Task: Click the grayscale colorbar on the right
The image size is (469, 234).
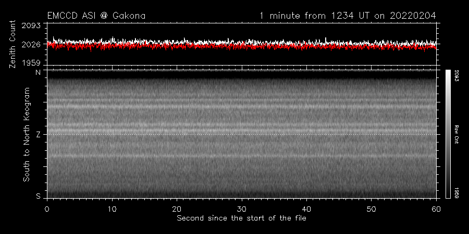Action: point(448,134)
